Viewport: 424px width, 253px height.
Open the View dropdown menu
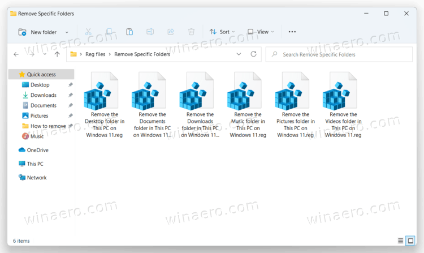(261, 32)
